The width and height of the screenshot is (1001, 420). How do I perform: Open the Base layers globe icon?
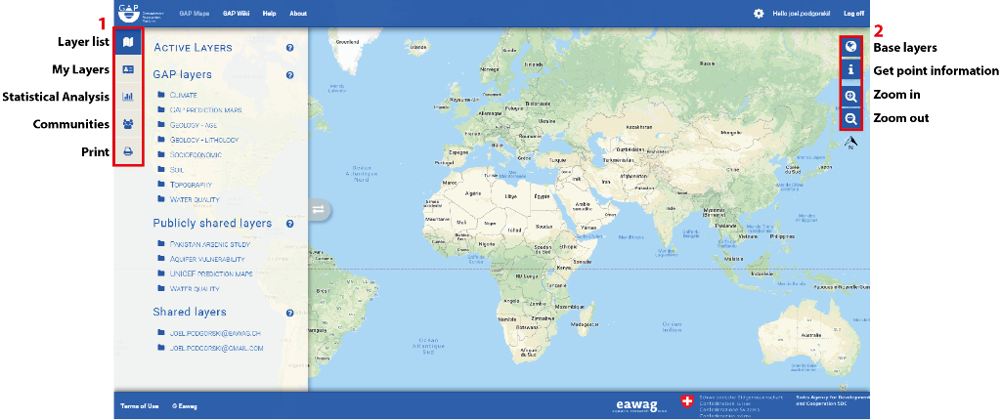(x=850, y=46)
